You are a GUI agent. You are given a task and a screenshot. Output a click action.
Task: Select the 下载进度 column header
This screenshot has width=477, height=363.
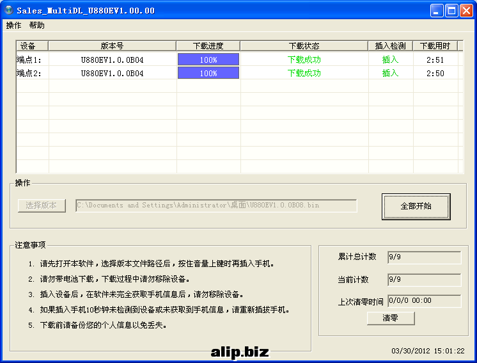[208, 46]
